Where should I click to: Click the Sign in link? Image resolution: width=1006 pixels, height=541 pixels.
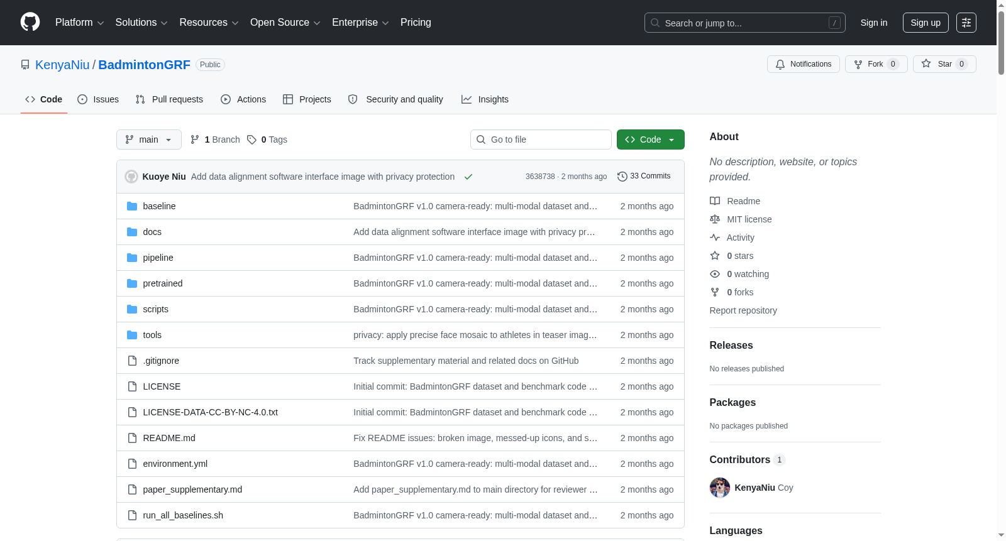pos(874,23)
